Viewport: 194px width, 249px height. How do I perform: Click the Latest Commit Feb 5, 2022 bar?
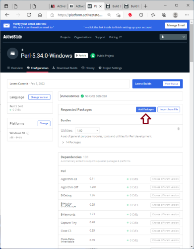[68, 84]
